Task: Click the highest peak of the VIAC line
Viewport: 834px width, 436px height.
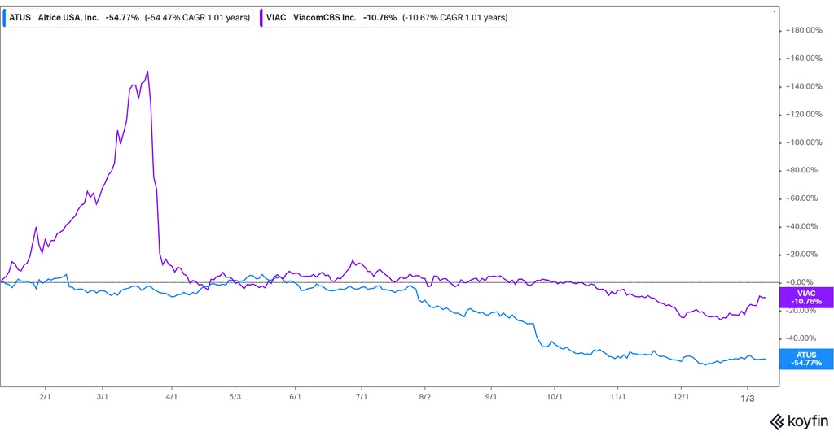Action: 147,72
